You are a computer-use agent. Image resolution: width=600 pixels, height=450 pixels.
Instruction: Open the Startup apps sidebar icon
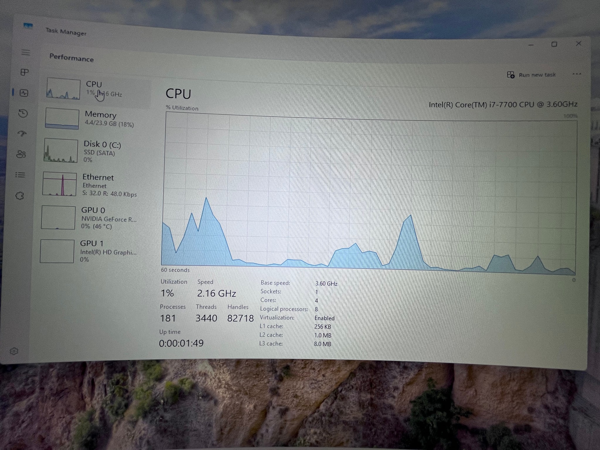pyautogui.click(x=22, y=134)
